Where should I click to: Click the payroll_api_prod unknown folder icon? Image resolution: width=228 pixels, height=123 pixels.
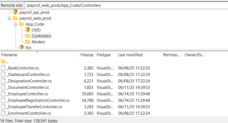tap(15, 12)
